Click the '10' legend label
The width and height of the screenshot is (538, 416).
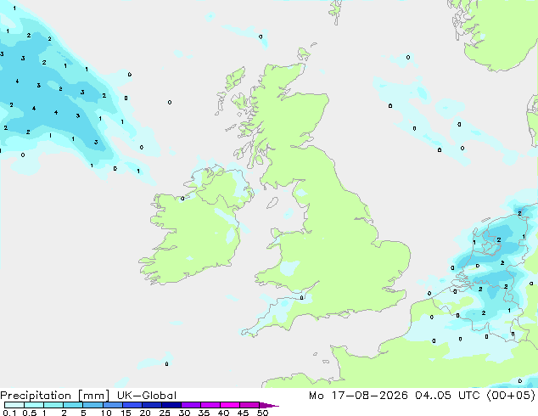106,413
